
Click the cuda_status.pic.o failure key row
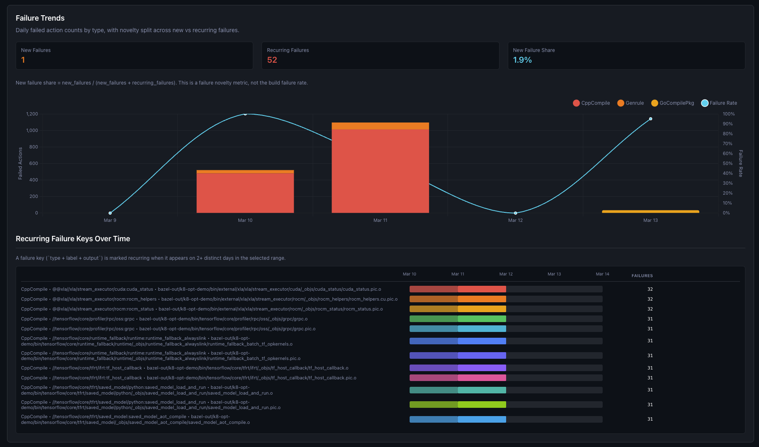pyautogui.click(x=380, y=289)
